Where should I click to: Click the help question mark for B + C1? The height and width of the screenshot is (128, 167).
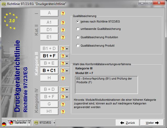pyautogui.click(x=63, y=71)
